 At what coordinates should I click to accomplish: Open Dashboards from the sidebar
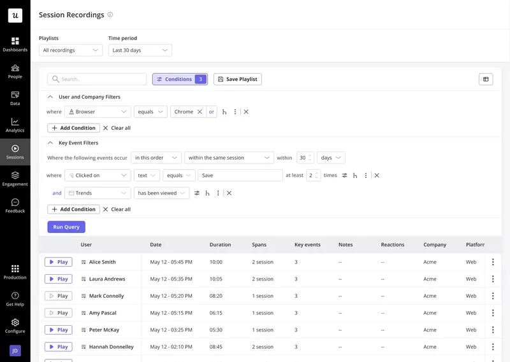pos(15,44)
